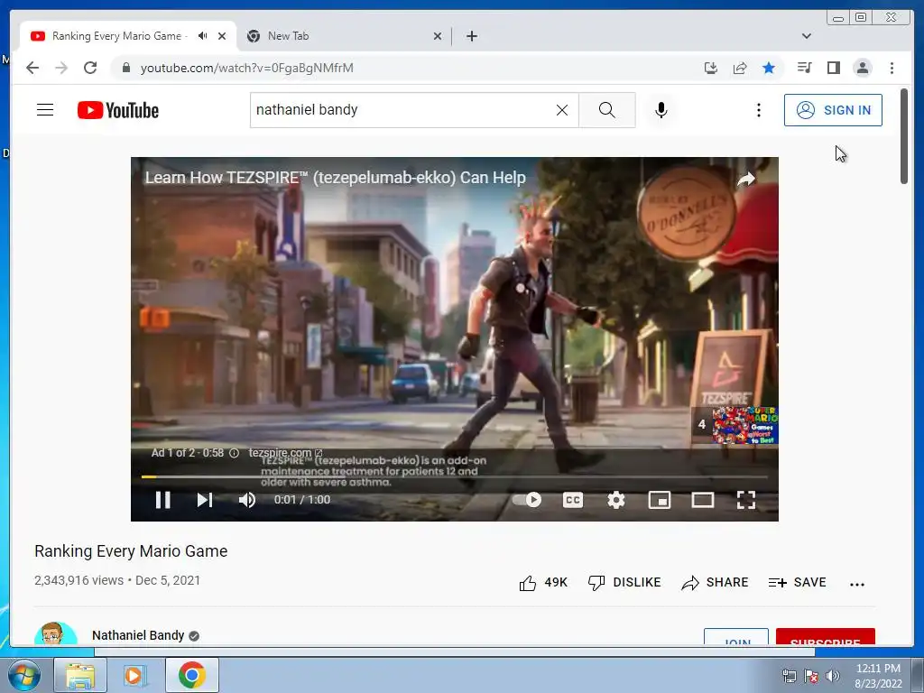Screen dimensions: 924x693
Task: Go forward in browser history
Action: pos(61,68)
